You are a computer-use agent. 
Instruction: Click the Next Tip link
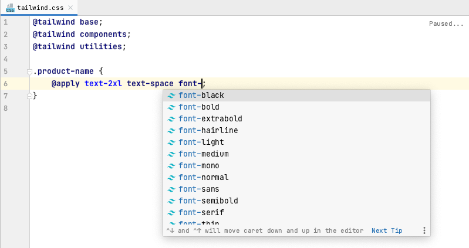(x=387, y=230)
